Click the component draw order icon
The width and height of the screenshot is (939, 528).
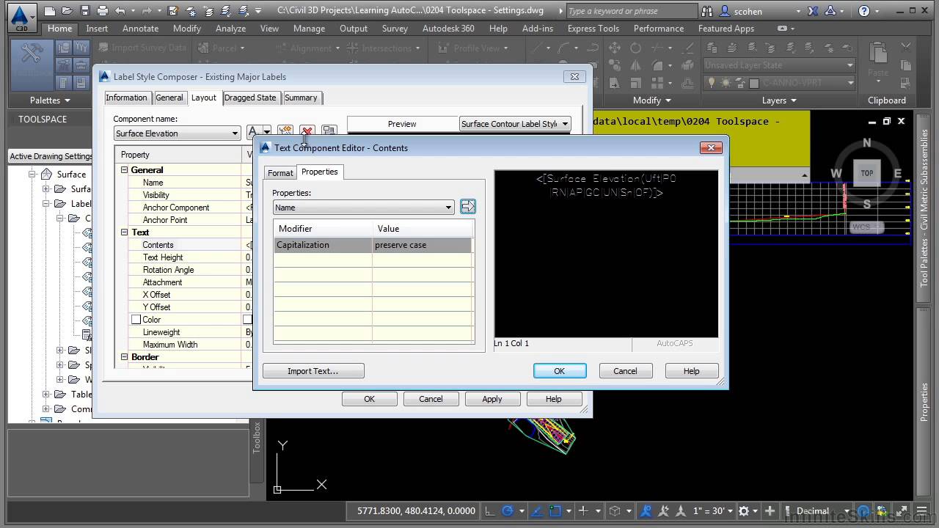tap(329, 131)
